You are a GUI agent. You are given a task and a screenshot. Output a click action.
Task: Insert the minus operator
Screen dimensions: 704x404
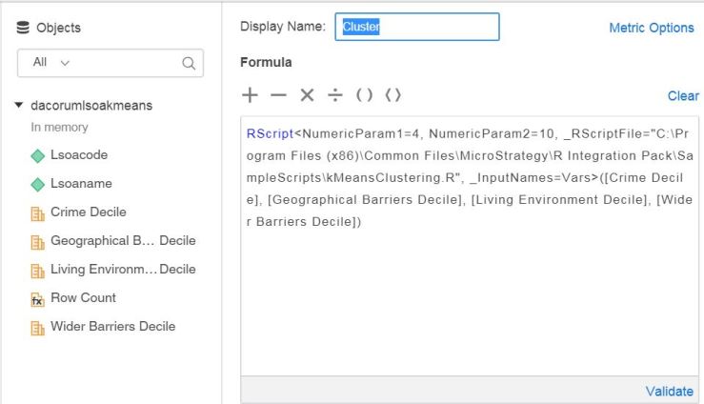coord(278,95)
